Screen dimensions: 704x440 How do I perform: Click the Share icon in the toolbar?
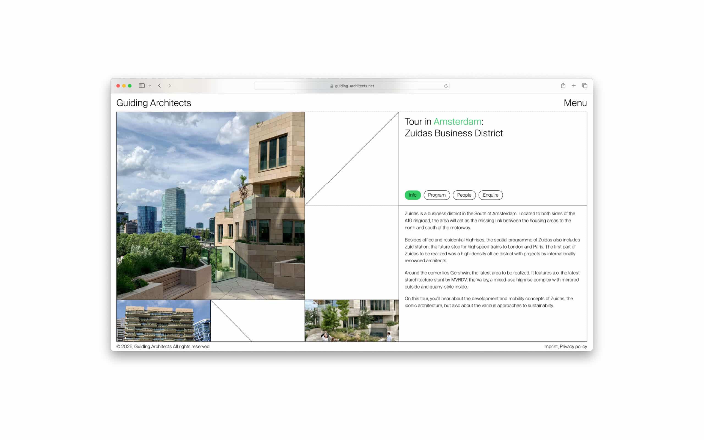tap(563, 86)
